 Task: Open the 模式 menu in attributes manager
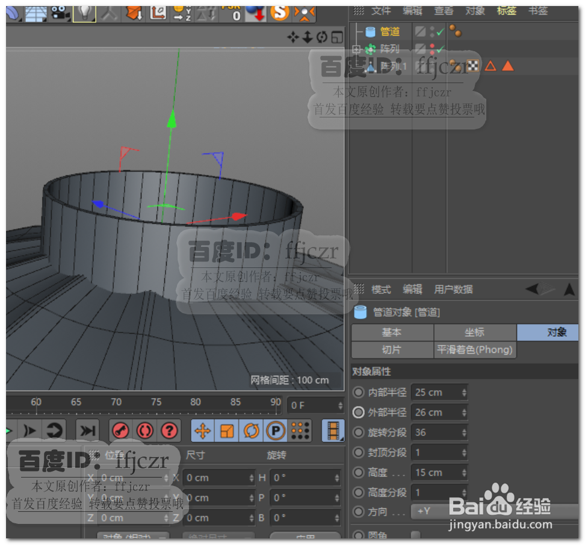pyautogui.click(x=381, y=289)
